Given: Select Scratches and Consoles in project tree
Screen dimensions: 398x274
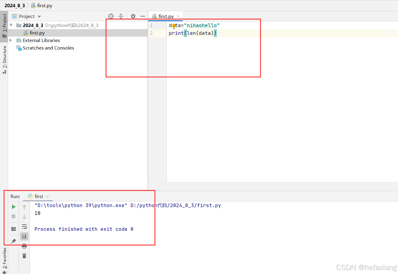Looking at the screenshot, I should (x=48, y=48).
